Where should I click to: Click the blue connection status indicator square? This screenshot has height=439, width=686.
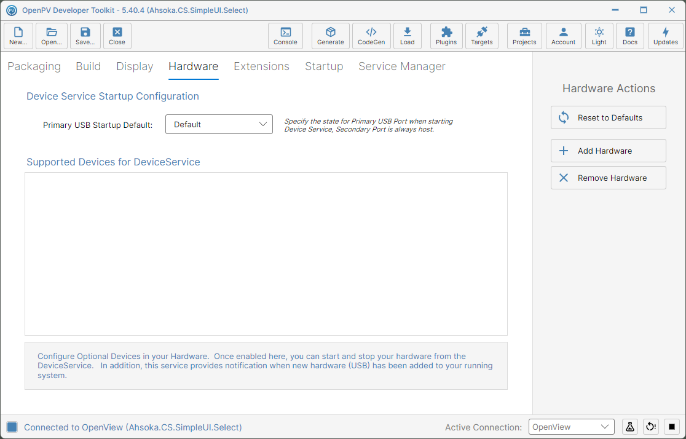point(12,427)
